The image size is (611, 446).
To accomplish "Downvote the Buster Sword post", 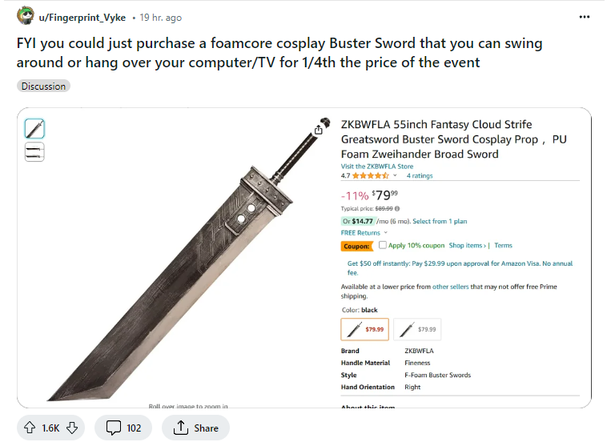I will [72, 428].
